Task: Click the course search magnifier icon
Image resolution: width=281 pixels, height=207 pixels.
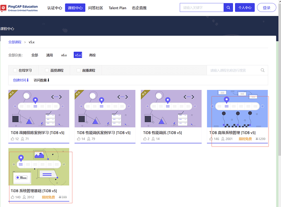Action: [262, 70]
